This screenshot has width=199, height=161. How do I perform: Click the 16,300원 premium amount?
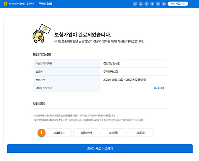pyautogui.click(x=159, y=88)
